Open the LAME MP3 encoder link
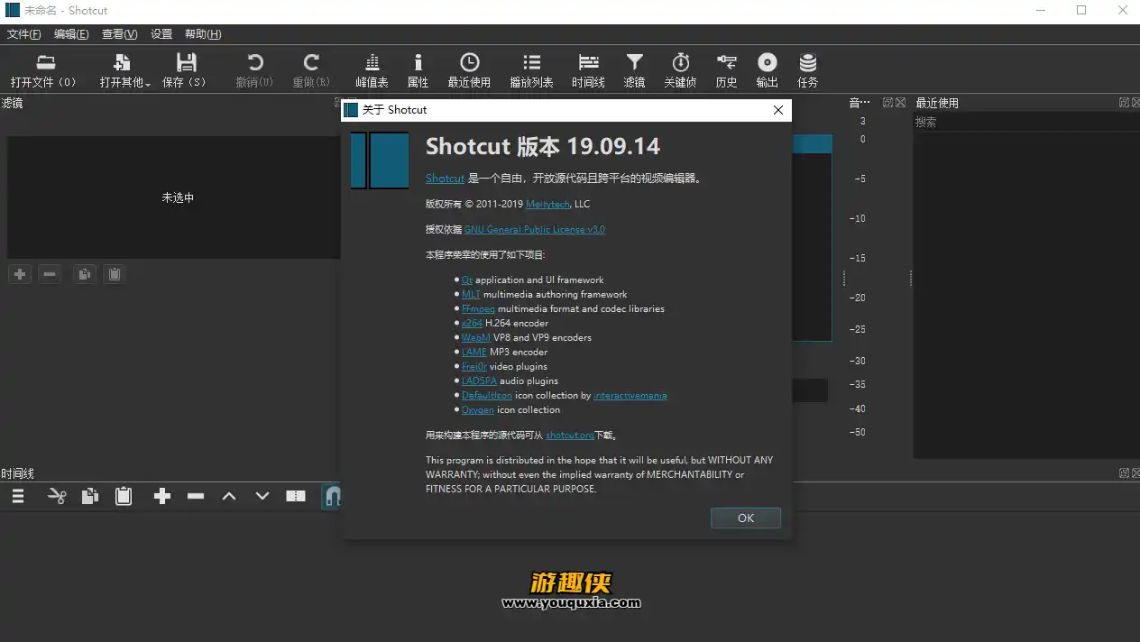 [474, 352]
